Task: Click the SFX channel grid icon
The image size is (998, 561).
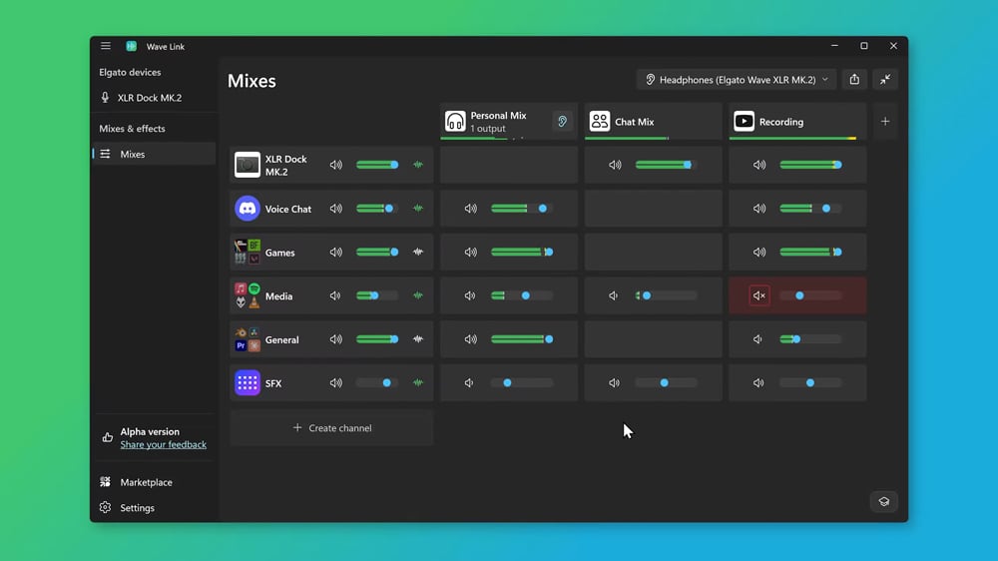Action: (x=247, y=382)
